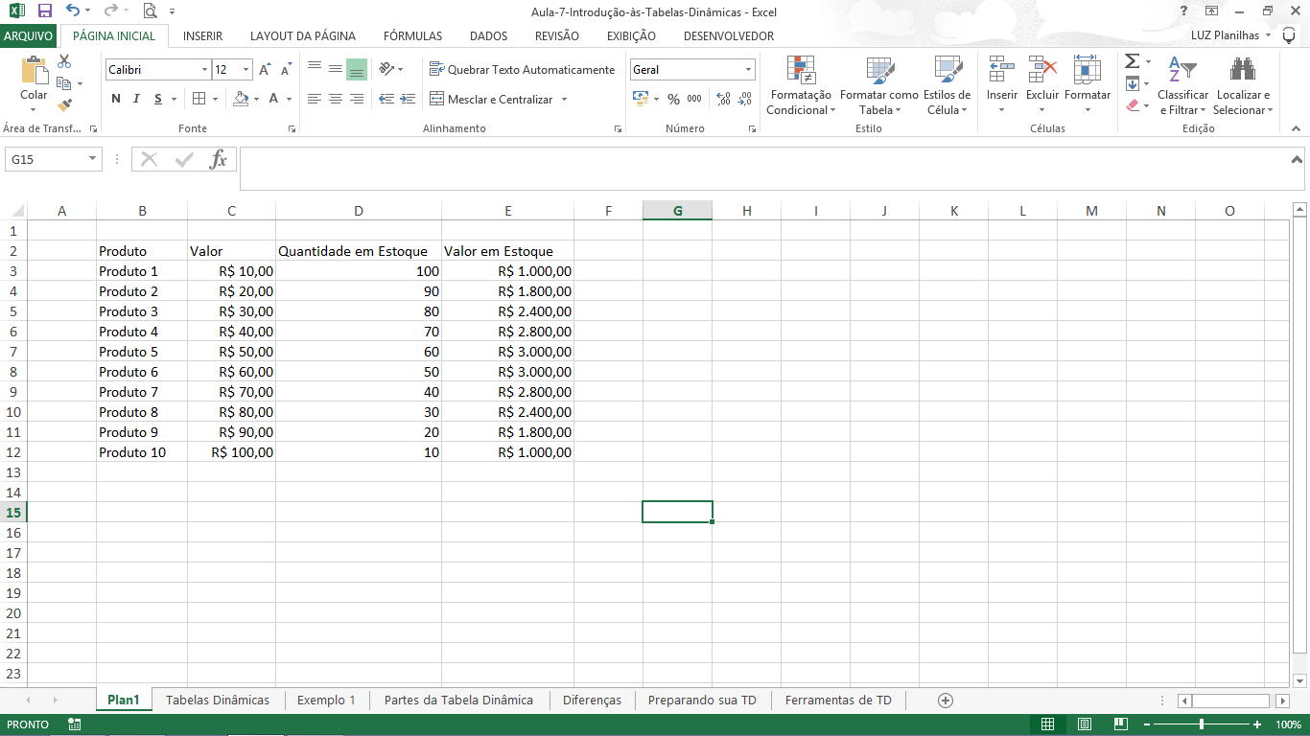Switch to the FÓRMULAS ribbon tab
Screen dimensions: 1310x736
[412, 35]
